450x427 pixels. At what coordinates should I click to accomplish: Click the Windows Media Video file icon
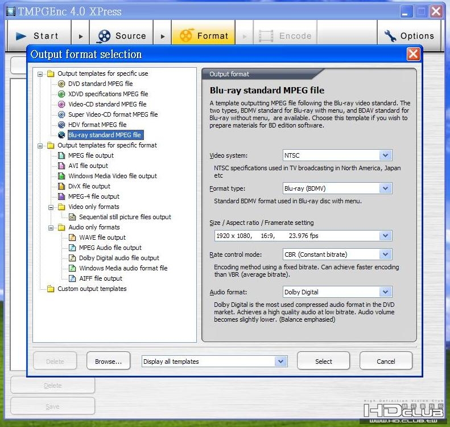tap(61, 176)
